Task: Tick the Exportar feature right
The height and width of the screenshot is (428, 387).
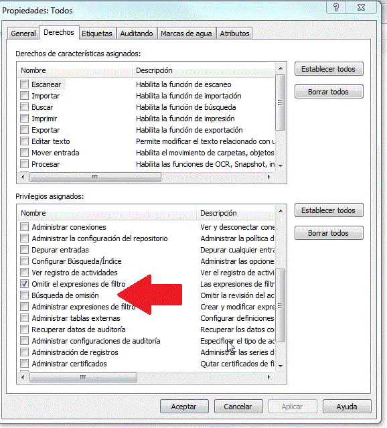Action: click(x=25, y=130)
